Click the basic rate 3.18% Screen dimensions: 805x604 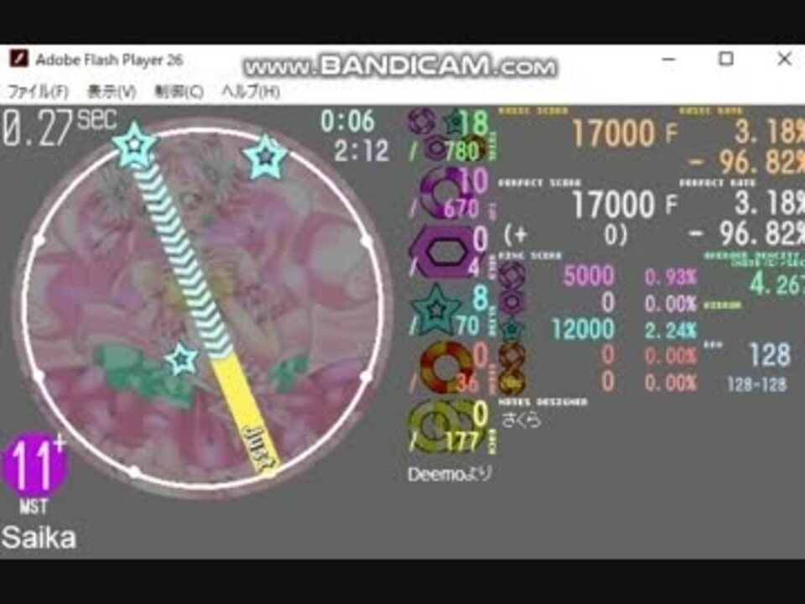point(769,132)
